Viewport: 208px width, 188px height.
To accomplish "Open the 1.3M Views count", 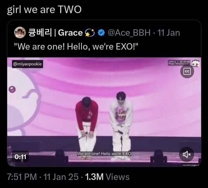I will point(107,177).
